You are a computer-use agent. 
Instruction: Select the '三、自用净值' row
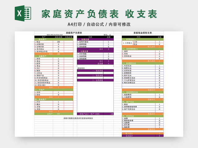95,80
